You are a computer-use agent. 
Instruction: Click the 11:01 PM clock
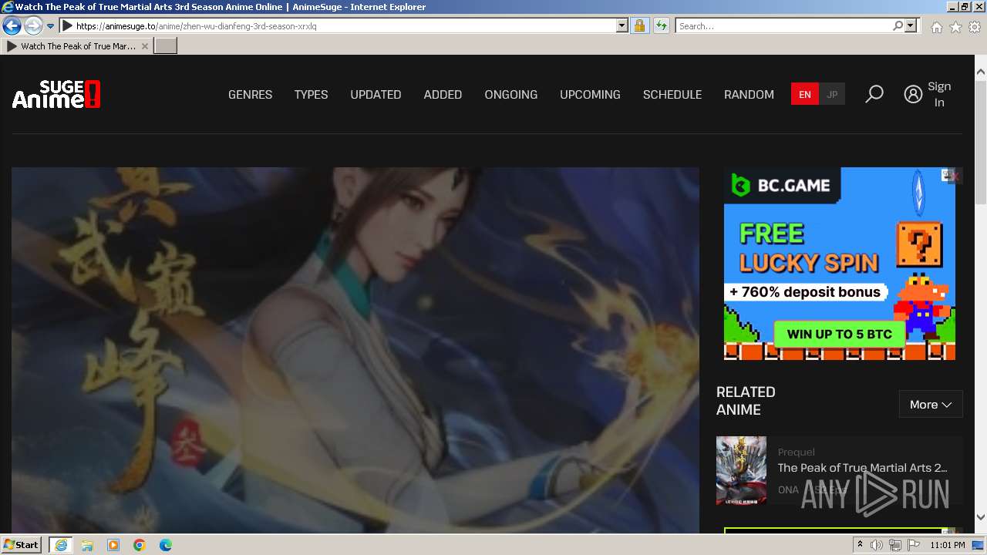point(948,545)
